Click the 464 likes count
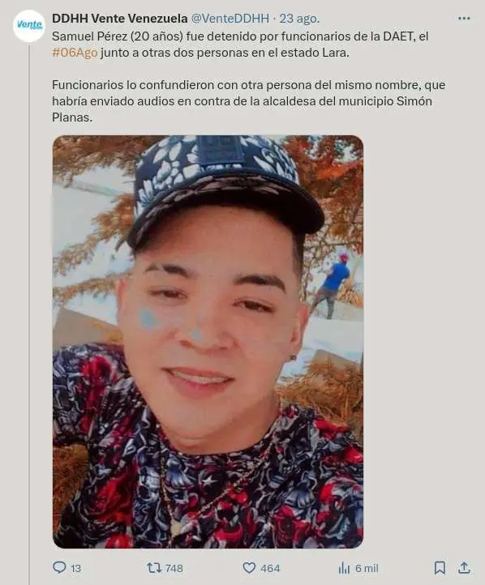Screen dimensions: 485x585 click(x=270, y=568)
